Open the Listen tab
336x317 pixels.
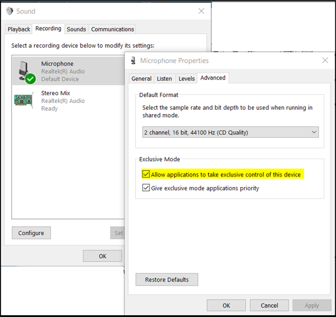tap(164, 78)
